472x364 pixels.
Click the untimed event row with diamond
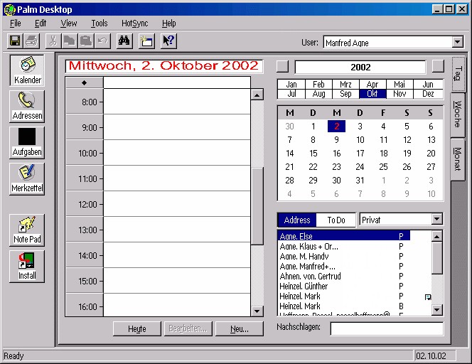(x=177, y=82)
